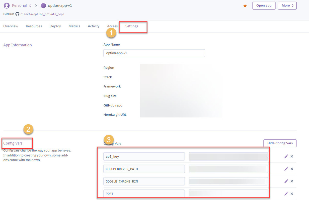Click the Stack label
This screenshot has height=200, width=309.
108,77
